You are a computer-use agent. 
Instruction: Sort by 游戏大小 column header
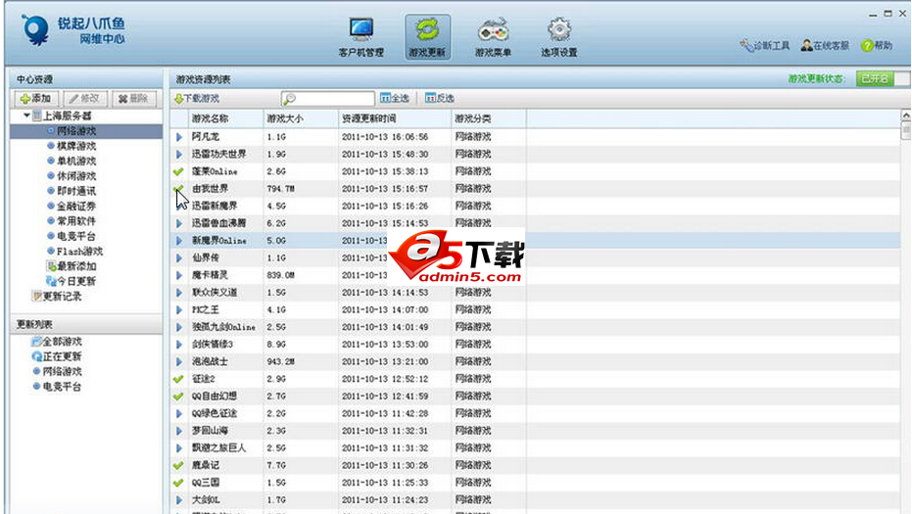click(x=301, y=118)
